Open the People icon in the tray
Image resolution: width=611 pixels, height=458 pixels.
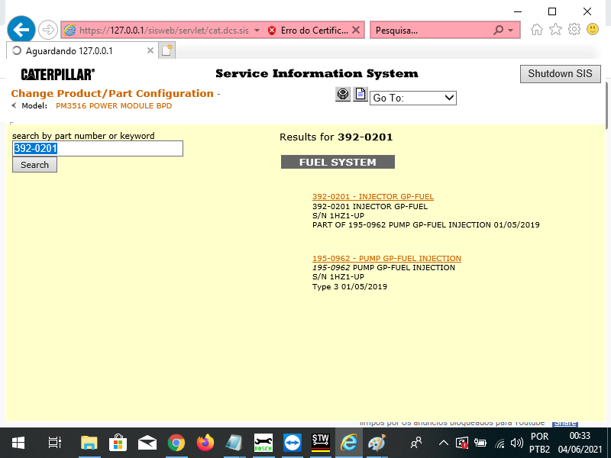coord(416,443)
